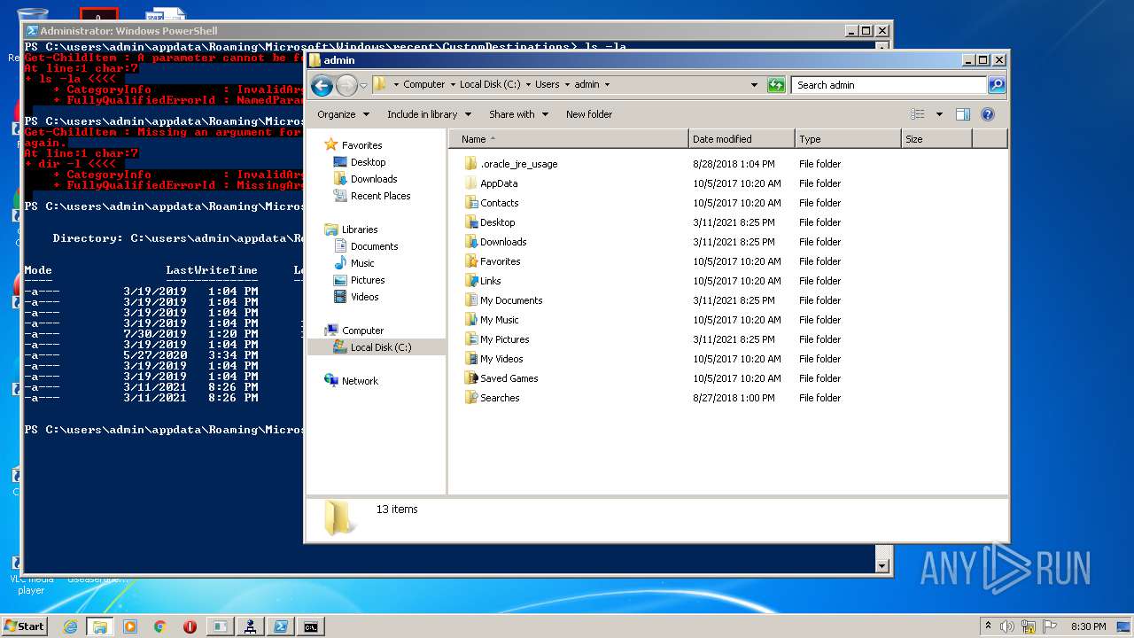This screenshot has width=1134, height=638.
Task: Open the view options dropdown arrow
Action: (x=939, y=114)
